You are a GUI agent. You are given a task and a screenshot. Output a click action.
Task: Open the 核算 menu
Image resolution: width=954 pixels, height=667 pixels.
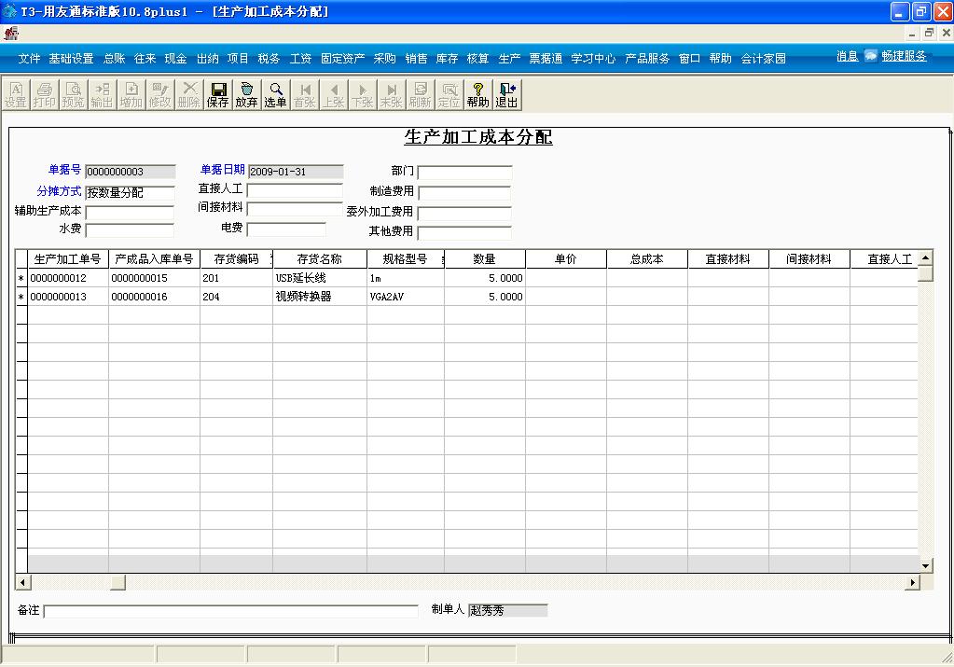473,57
